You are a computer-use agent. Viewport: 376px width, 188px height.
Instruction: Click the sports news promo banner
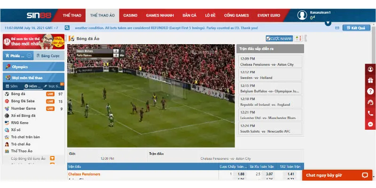[x=33, y=41]
